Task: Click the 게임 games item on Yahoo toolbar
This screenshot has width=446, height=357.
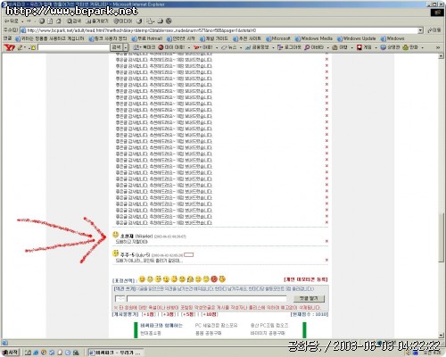Action: 364,47
